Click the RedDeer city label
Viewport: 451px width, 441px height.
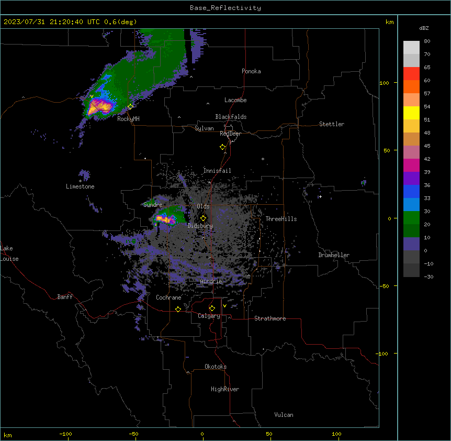[230, 134]
